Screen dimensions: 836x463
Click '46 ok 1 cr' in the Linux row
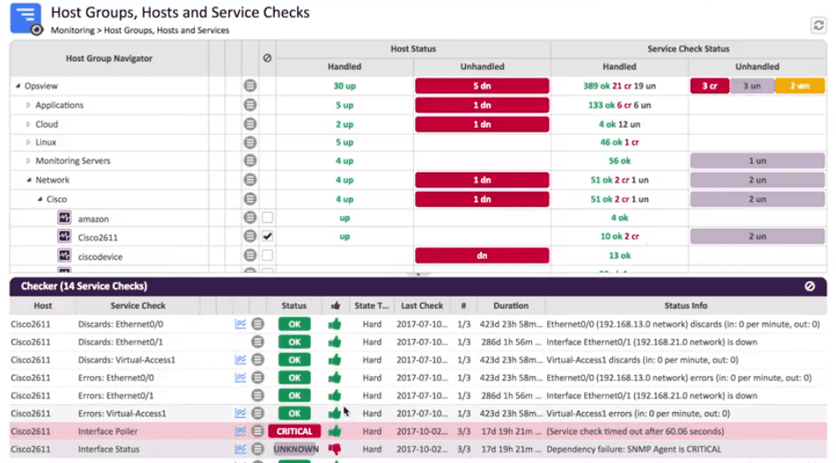click(619, 143)
